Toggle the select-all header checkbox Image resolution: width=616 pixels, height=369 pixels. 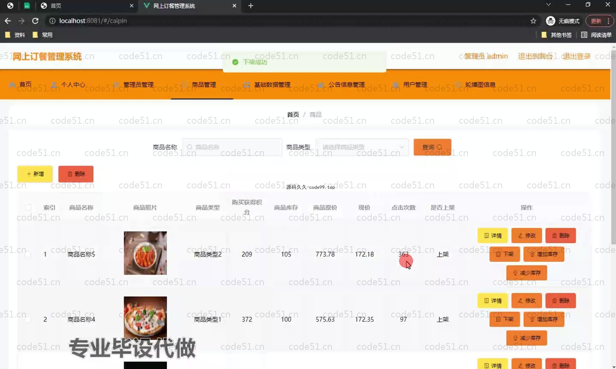[x=28, y=207]
